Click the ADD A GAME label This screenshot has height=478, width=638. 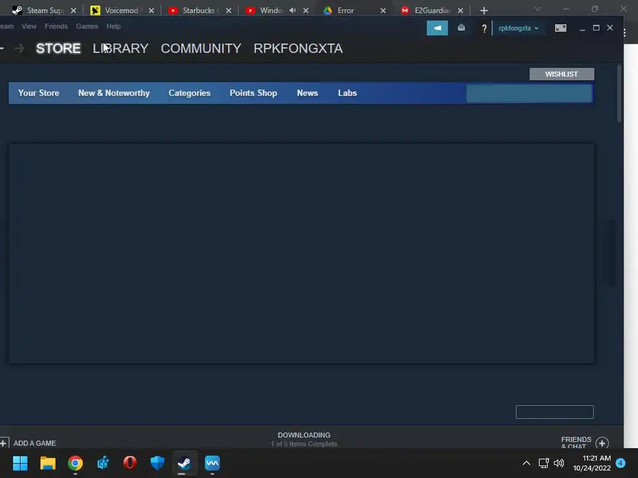tap(35, 443)
